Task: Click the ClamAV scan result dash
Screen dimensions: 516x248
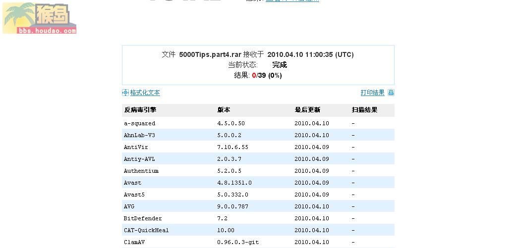Action: 353,242
